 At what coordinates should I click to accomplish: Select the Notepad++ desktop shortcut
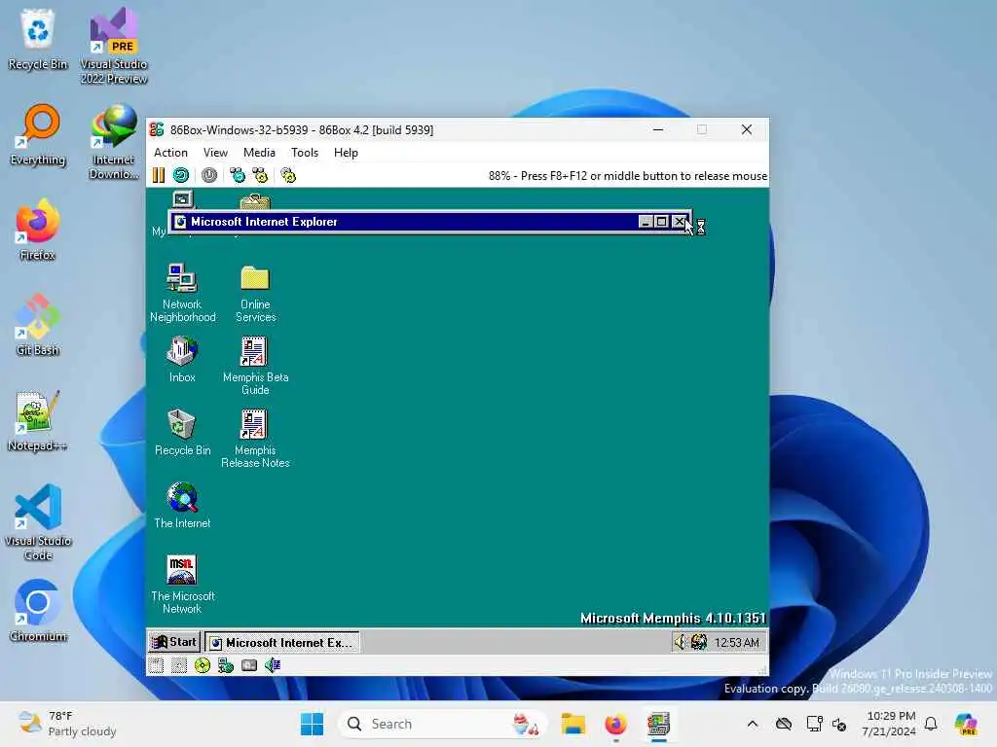tap(38, 420)
